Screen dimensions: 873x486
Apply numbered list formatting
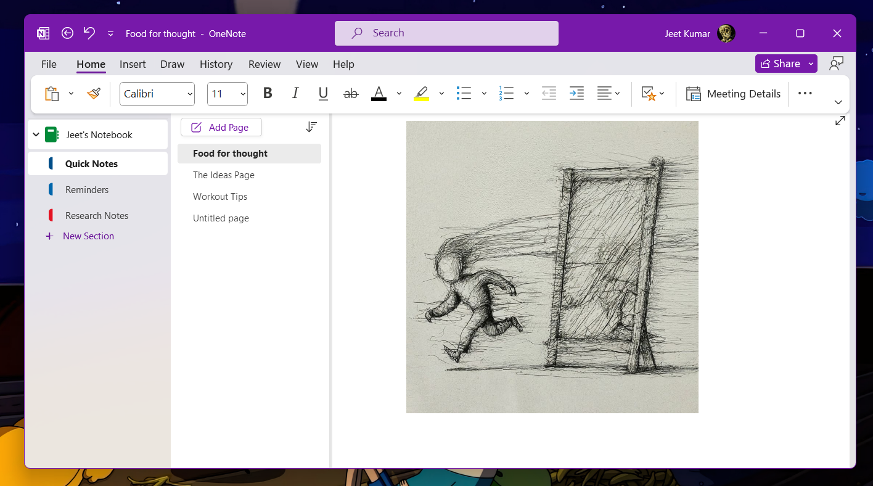506,94
